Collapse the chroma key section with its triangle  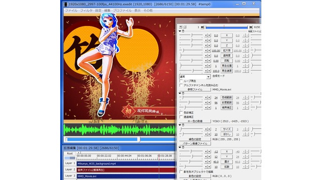pos(180,93)
